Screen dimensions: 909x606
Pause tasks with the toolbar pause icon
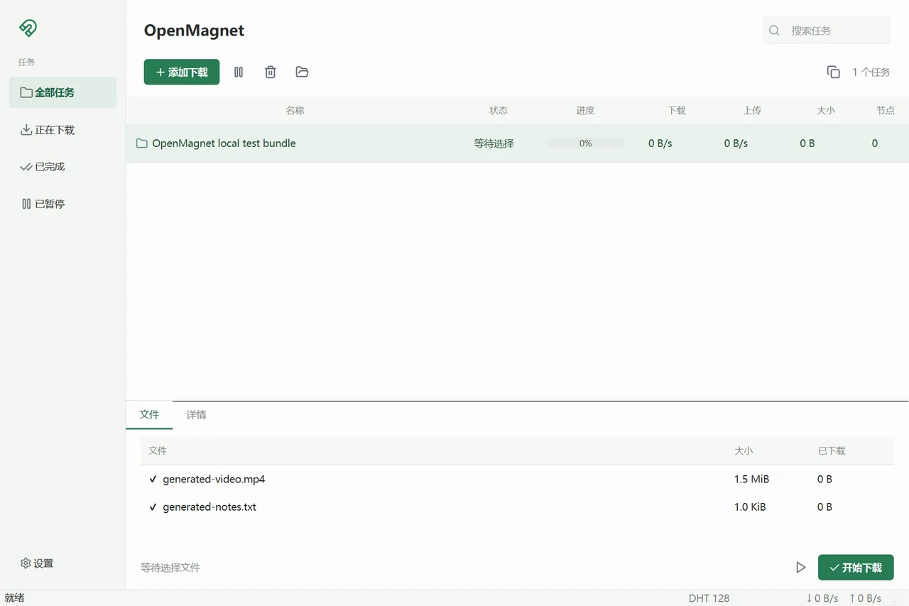(x=239, y=72)
